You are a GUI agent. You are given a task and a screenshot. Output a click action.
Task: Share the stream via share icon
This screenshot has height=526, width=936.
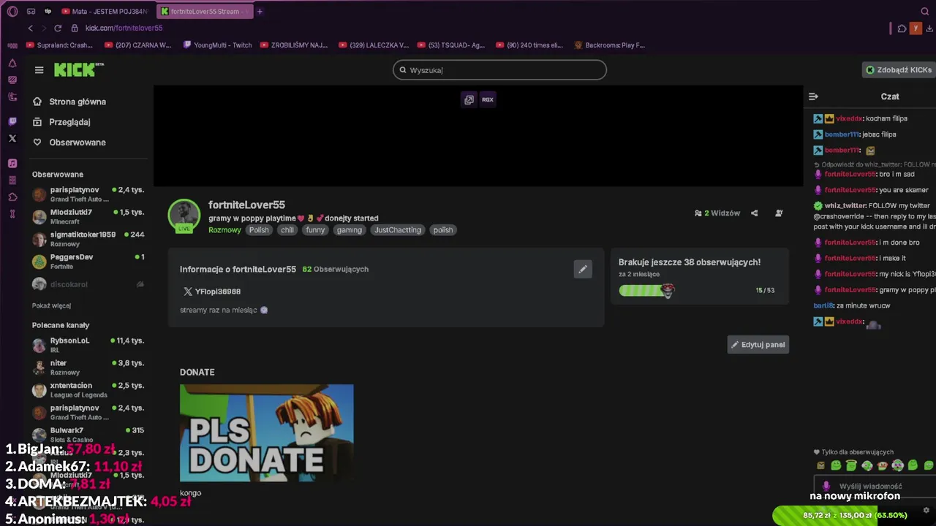tap(755, 213)
